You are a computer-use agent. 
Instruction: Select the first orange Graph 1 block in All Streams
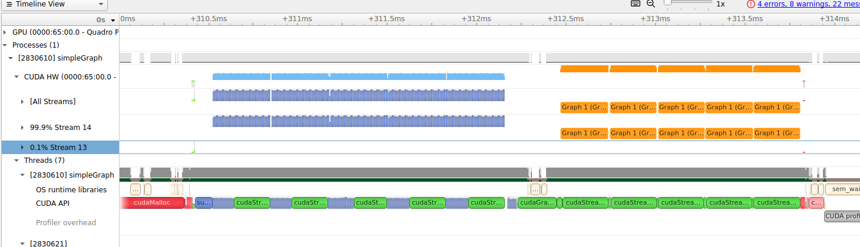pyautogui.click(x=584, y=108)
